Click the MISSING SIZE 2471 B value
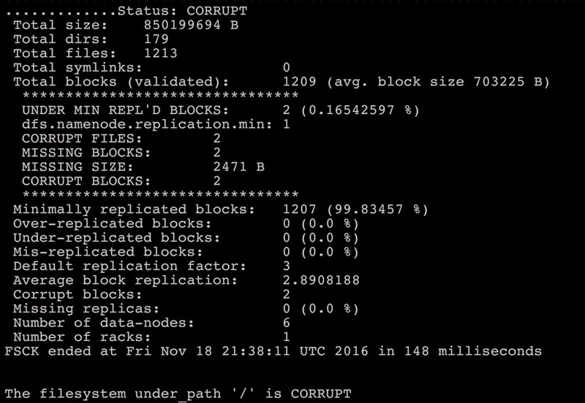 [239, 167]
